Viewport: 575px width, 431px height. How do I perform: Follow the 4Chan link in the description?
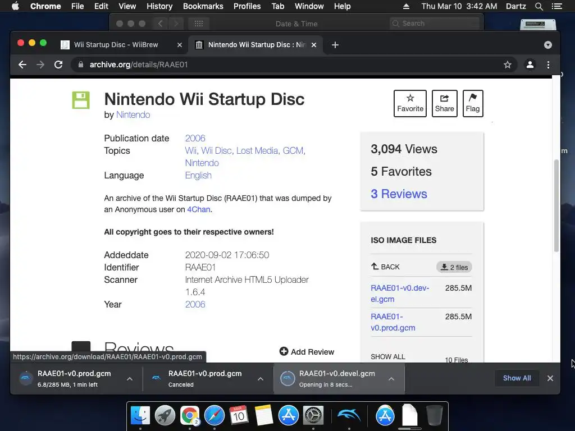(199, 209)
